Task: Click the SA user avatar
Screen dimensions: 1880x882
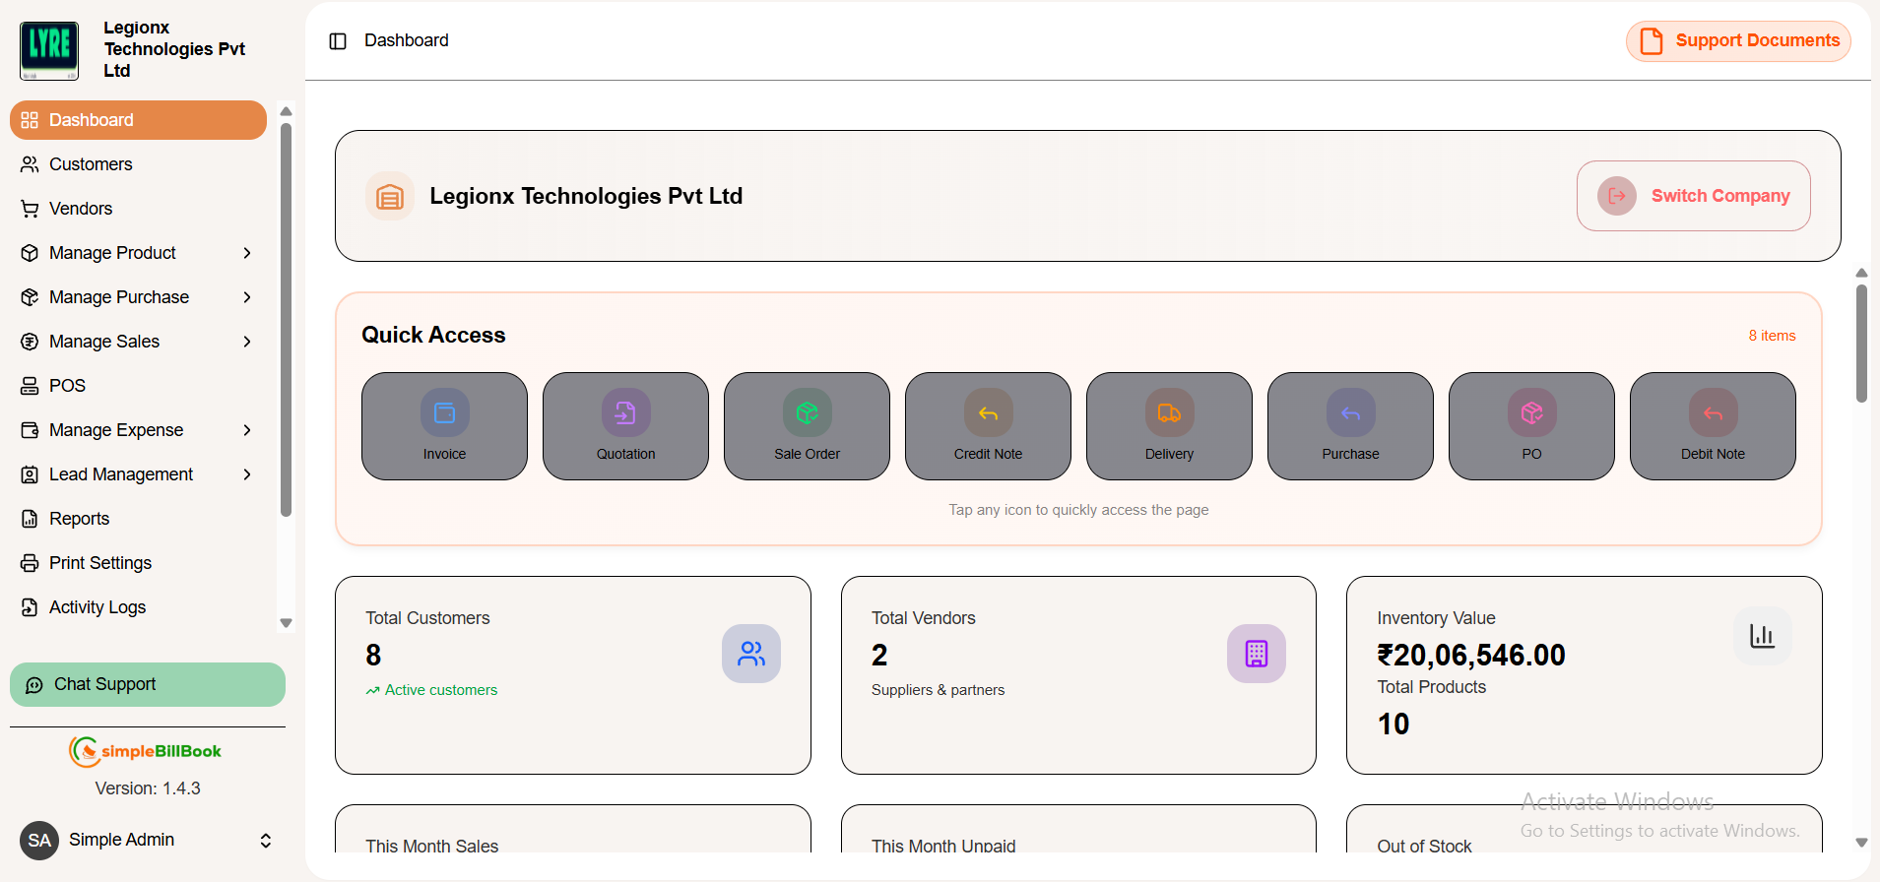Action: pos(39,841)
